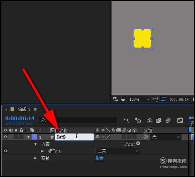This screenshot has width=195, height=177.
Task: Click the fx effects column header
Action: pyautogui.click(x=113, y=130)
